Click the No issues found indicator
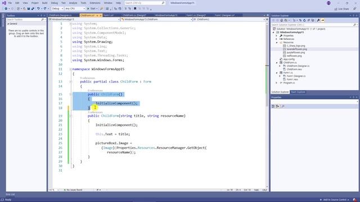Screen dimensions: 360x202 73,190
